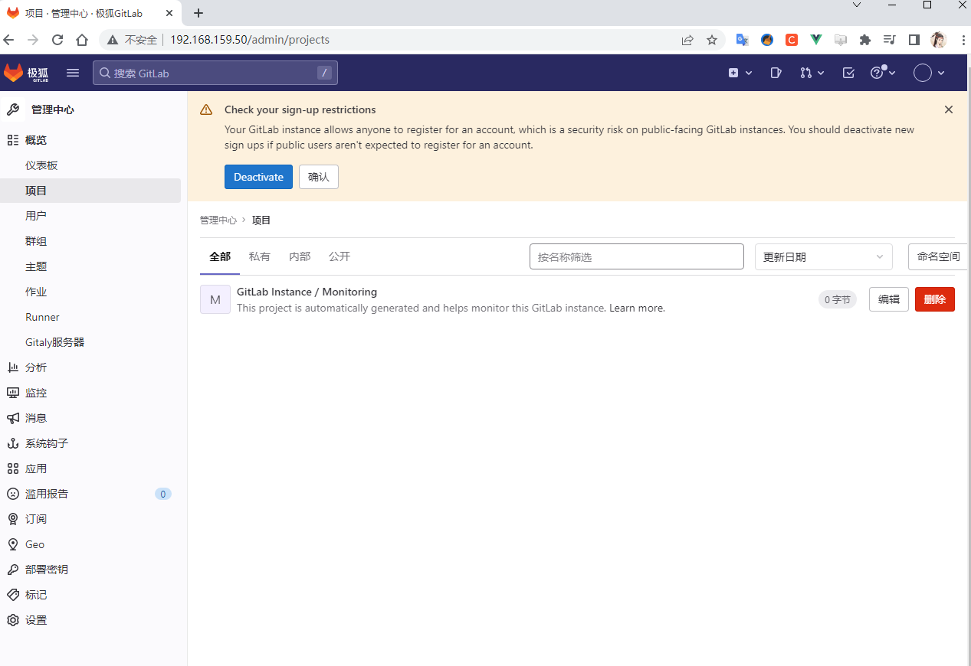The image size is (971, 666).
Task: Click the blue Deactivate button
Action: tap(258, 177)
